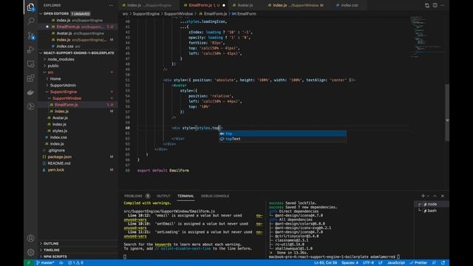Close the terminal panel
This screenshot has height=266, width=473.
[x=443, y=196]
